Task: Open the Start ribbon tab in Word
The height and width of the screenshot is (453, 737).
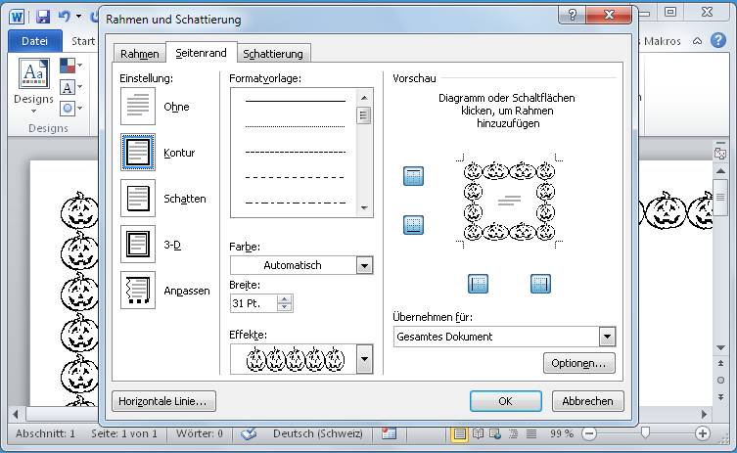Action: 83,41
